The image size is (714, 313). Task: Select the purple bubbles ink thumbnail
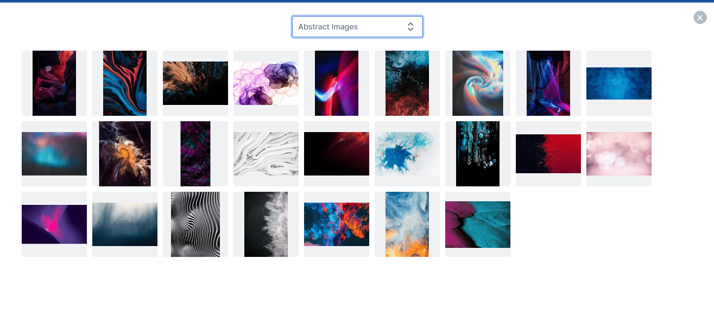click(x=266, y=83)
